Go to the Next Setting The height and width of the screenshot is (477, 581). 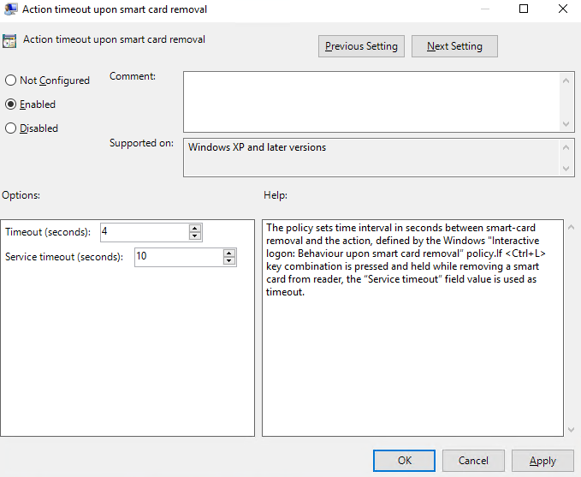pyautogui.click(x=454, y=46)
